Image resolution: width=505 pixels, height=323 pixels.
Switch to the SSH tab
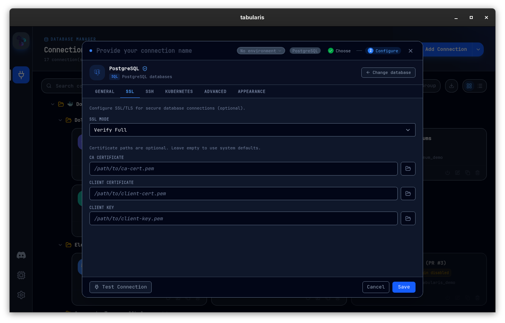point(150,92)
